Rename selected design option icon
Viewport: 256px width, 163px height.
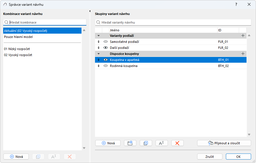coord(162,143)
